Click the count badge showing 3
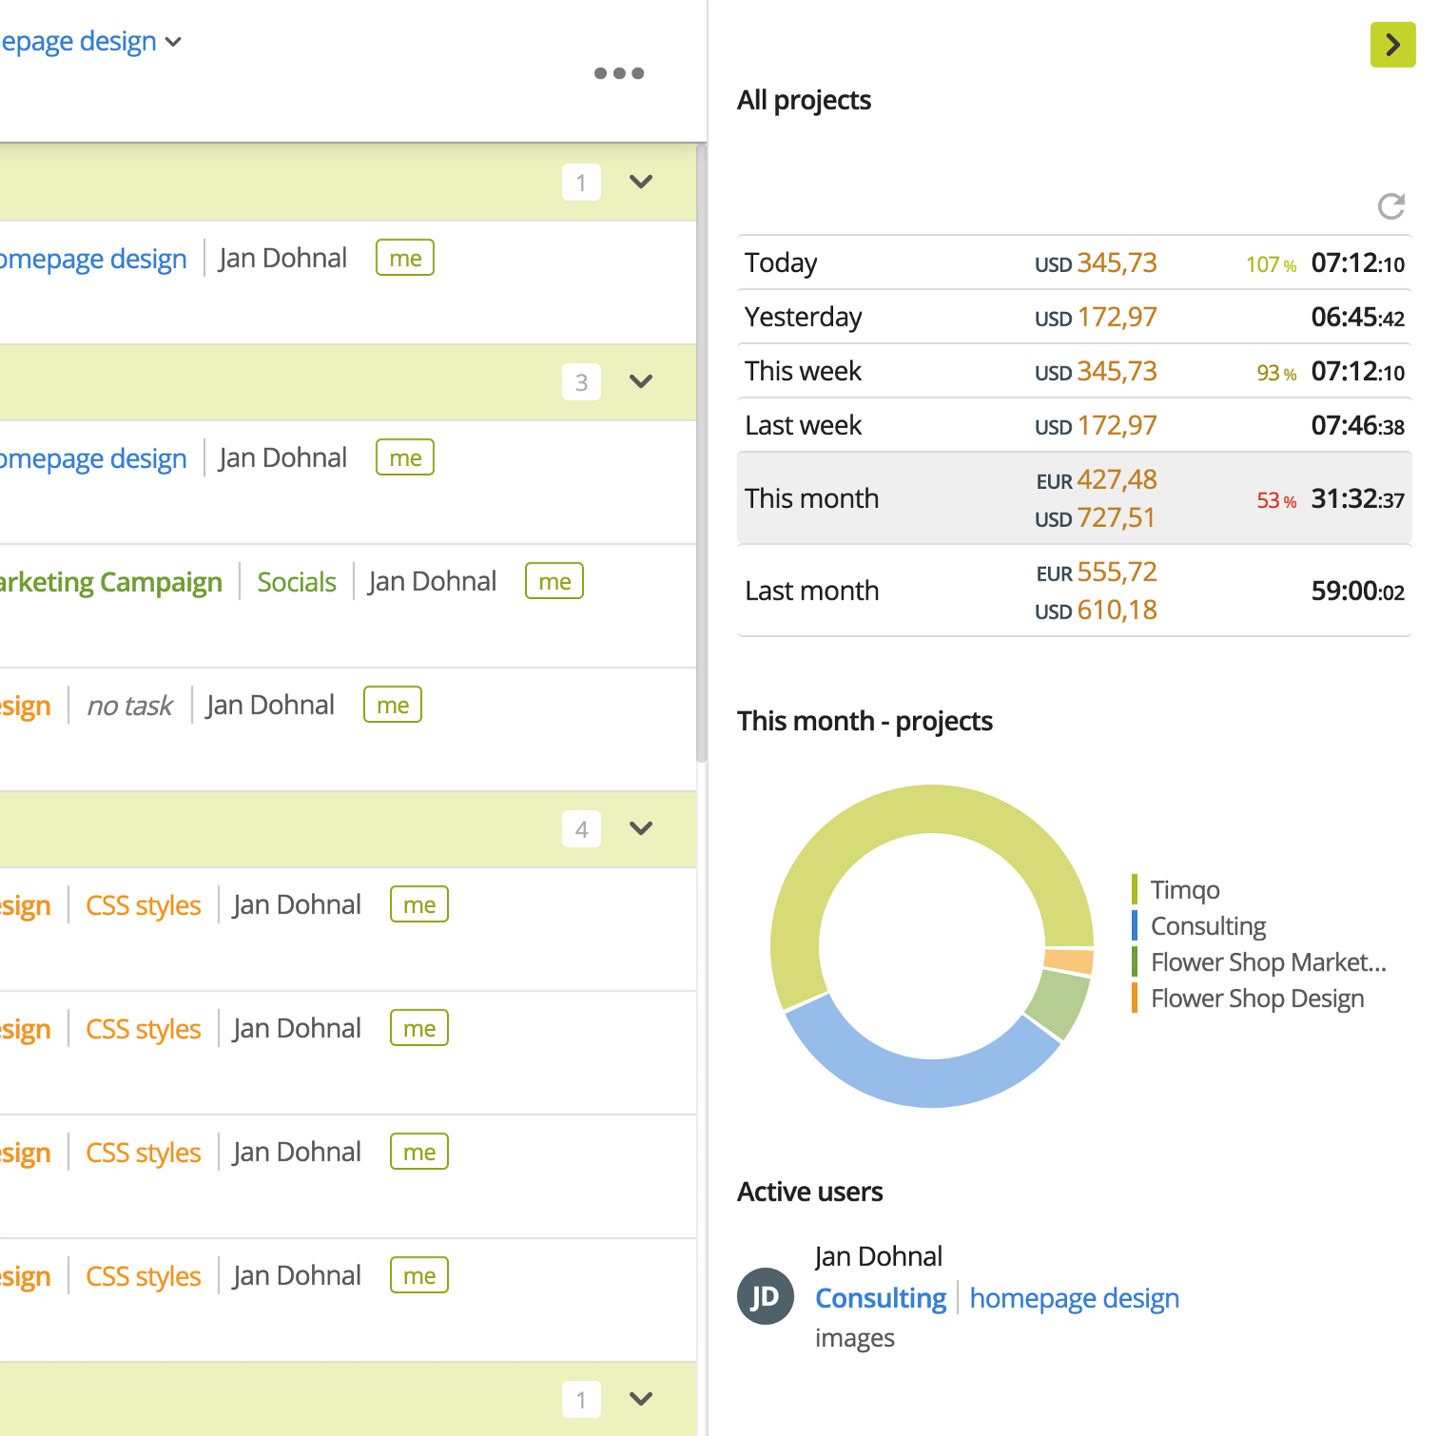The image size is (1438, 1436). 581,382
